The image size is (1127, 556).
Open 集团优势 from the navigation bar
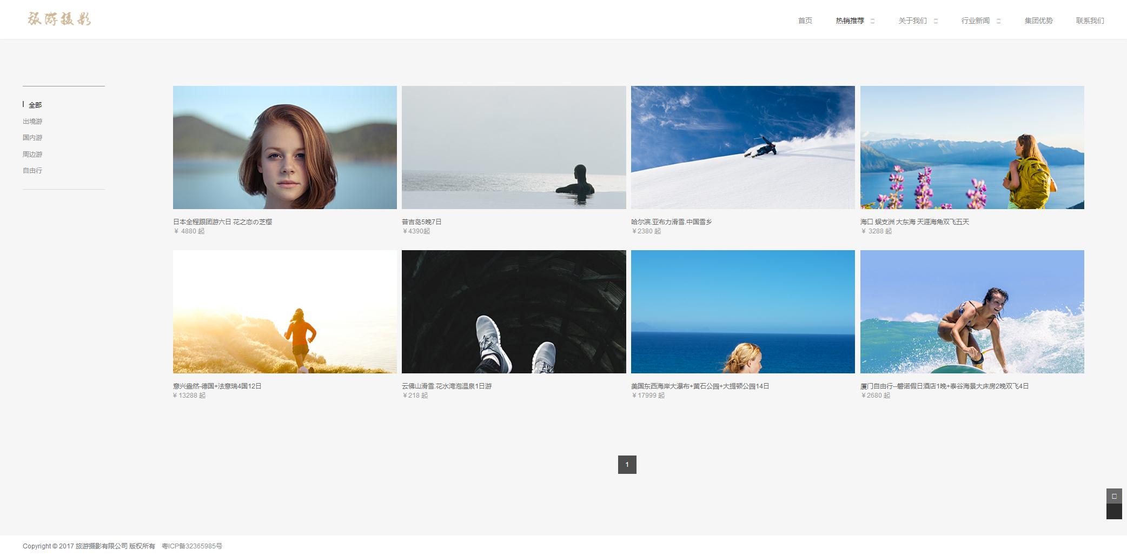pos(1038,21)
